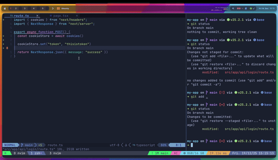
Task: Click the checkmark icon in menu bar
Action: [254, 8]
